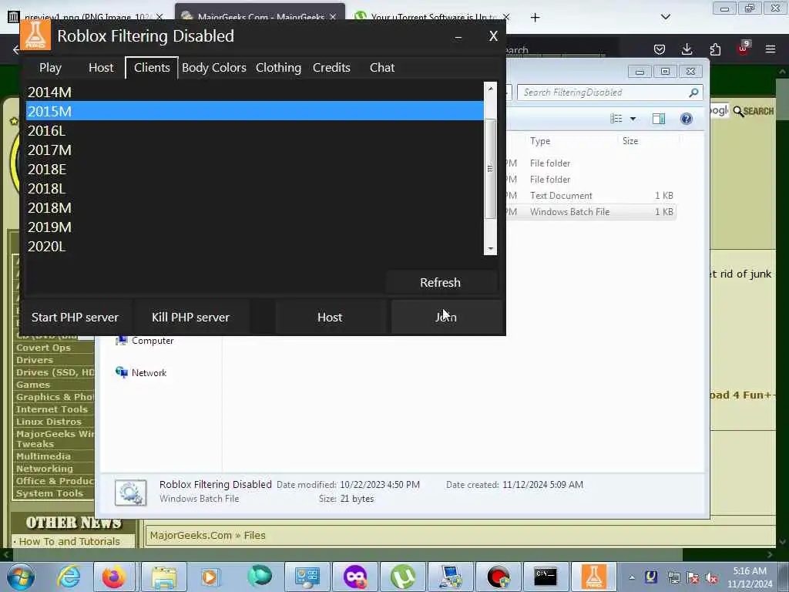The width and height of the screenshot is (789, 592).
Task: Click client list scroll up arrow
Action: pyautogui.click(x=490, y=89)
